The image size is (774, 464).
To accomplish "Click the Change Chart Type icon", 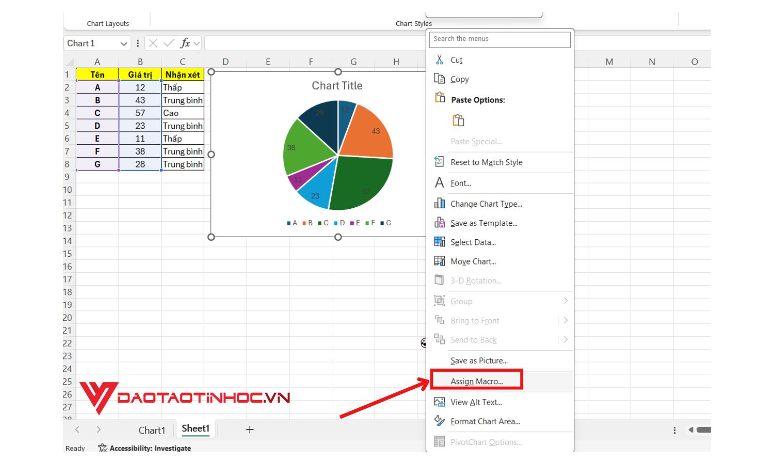I will [x=440, y=204].
